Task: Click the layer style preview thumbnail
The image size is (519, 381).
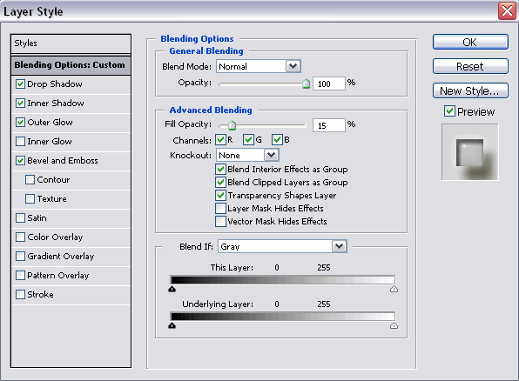Action: tap(469, 152)
